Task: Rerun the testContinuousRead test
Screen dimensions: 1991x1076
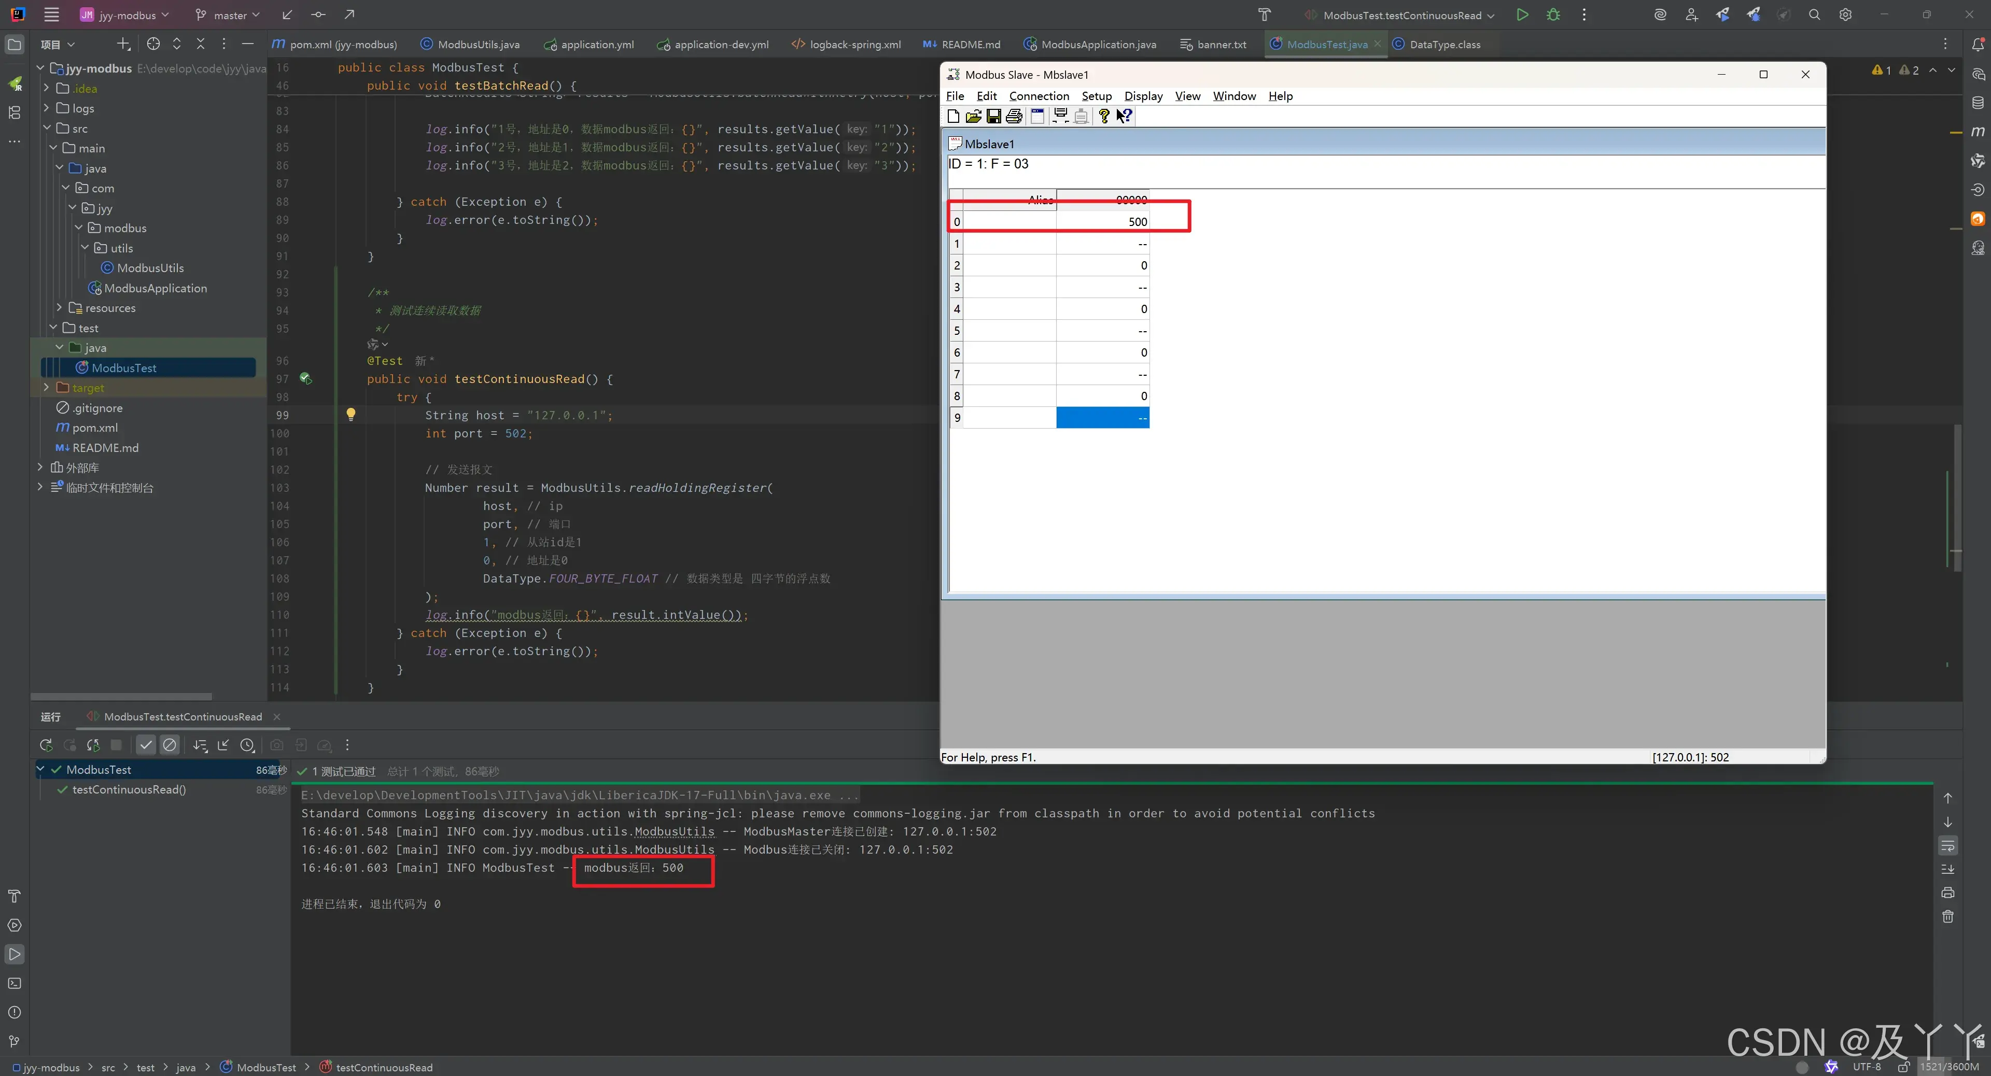Action: point(46,745)
